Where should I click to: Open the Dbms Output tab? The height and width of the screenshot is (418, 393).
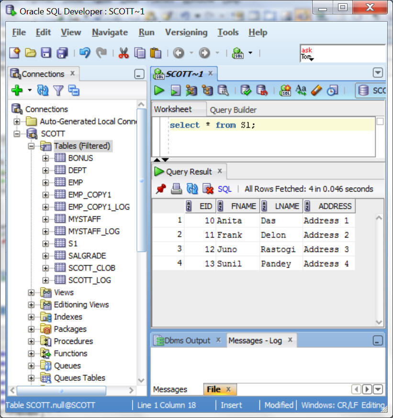pos(187,340)
